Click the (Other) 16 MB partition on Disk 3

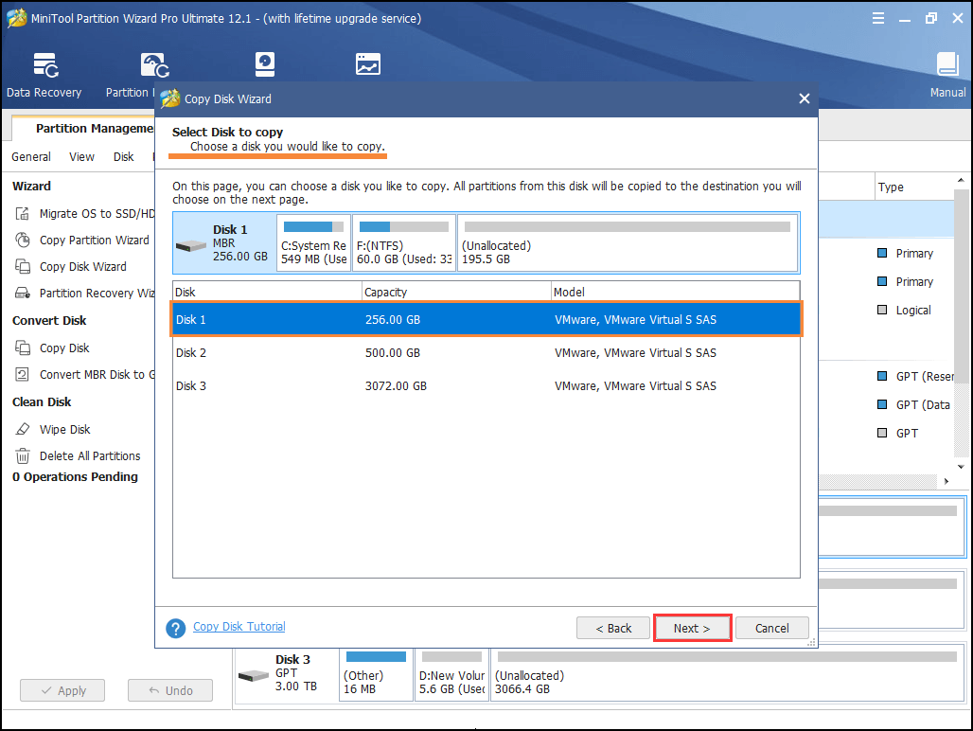pyautogui.click(x=376, y=673)
